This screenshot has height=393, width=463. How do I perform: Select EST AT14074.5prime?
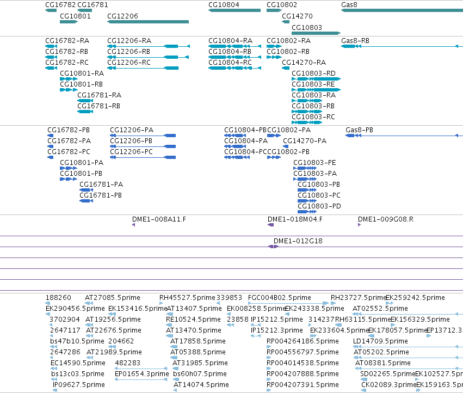(175, 390)
